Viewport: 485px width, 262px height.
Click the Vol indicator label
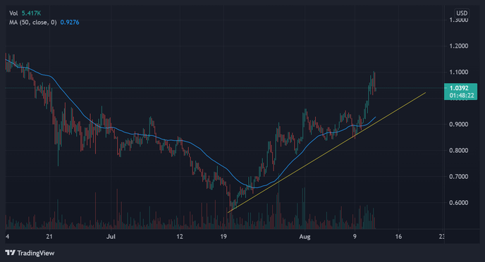[x=13, y=13]
